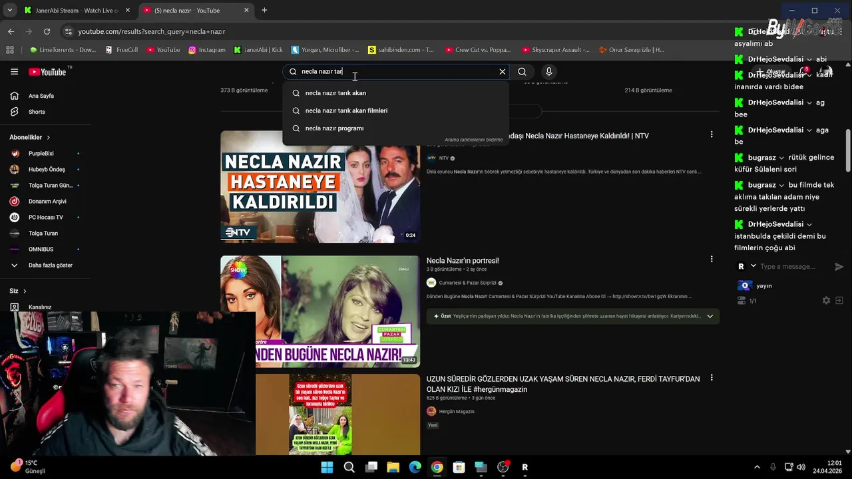852x479 pixels.
Task: Open Necla Nazır Hastaneye Kaldırıldı thumbnail
Action: click(320, 187)
